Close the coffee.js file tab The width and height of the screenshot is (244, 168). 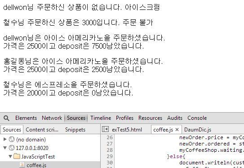click(x=177, y=129)
